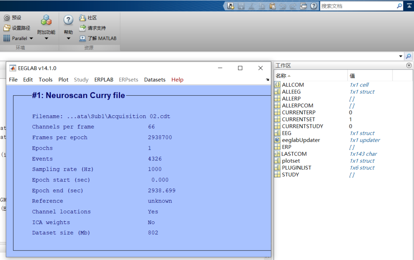Minimize the EEGLAB window
Screen dimensions: 414x260
tap(220, 68)
